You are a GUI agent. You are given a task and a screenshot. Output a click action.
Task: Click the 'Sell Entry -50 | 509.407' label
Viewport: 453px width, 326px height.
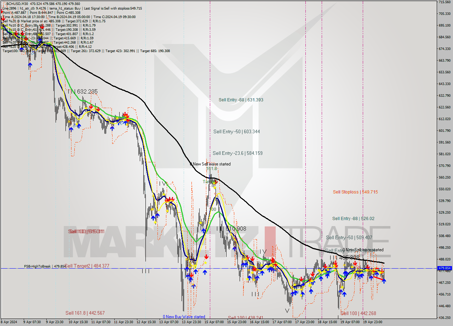click(x=349, y=237)
